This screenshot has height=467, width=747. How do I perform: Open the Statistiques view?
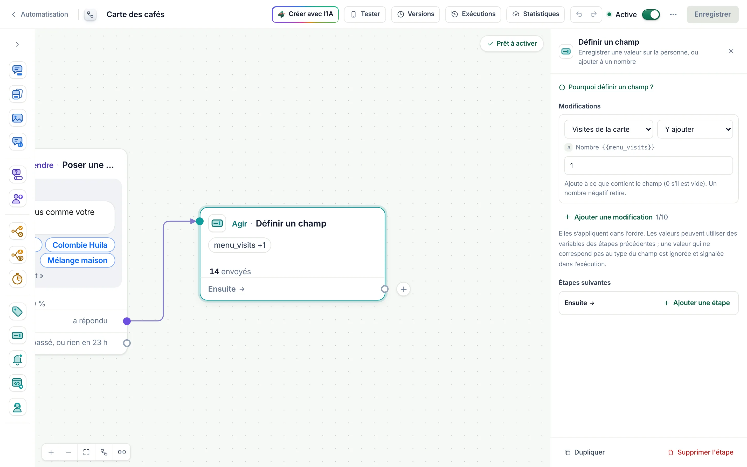tap(536, 14)
